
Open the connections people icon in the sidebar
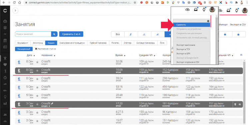pyautogui.click(x=5, y=114)
